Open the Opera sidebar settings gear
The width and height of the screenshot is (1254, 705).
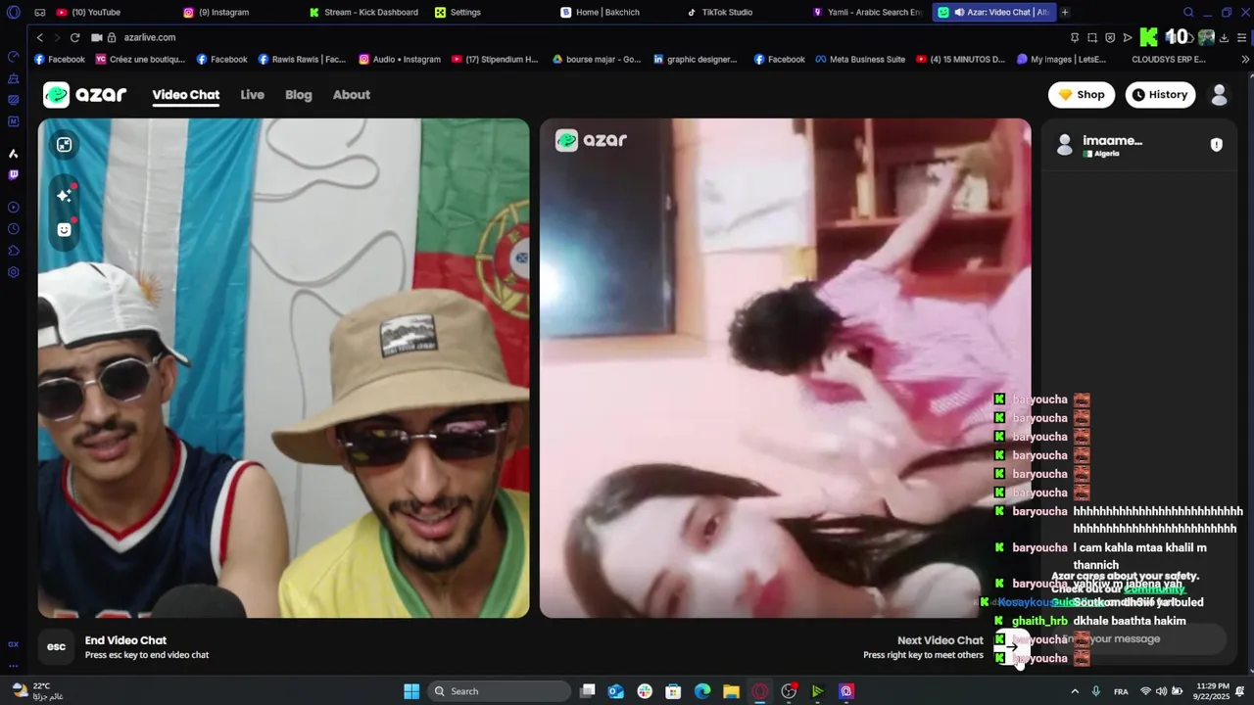coord(13,272)
